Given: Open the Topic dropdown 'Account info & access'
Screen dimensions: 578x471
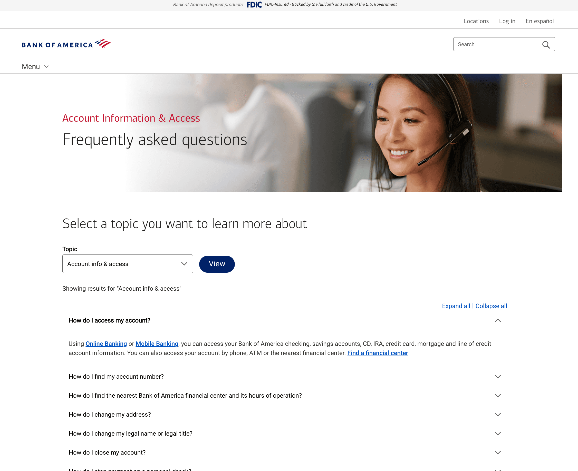Looking at the screenshot, I should pyautogui.click(x=128, y=264).
